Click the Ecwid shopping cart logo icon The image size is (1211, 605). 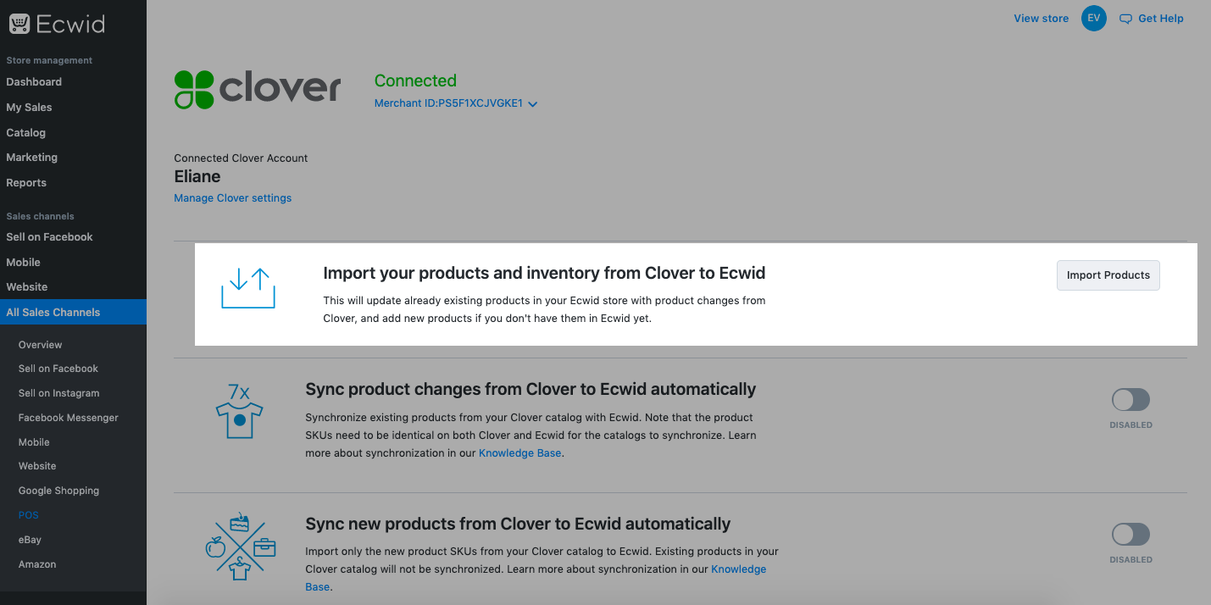[19, 24]
